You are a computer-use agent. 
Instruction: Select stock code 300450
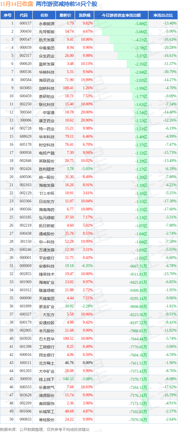coord(26,31)
